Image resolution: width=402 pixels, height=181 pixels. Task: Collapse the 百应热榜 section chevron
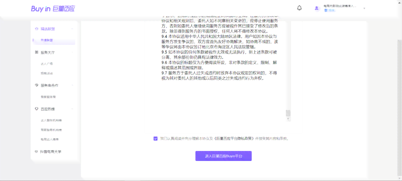pyautogui.click(x=72, y=109)
